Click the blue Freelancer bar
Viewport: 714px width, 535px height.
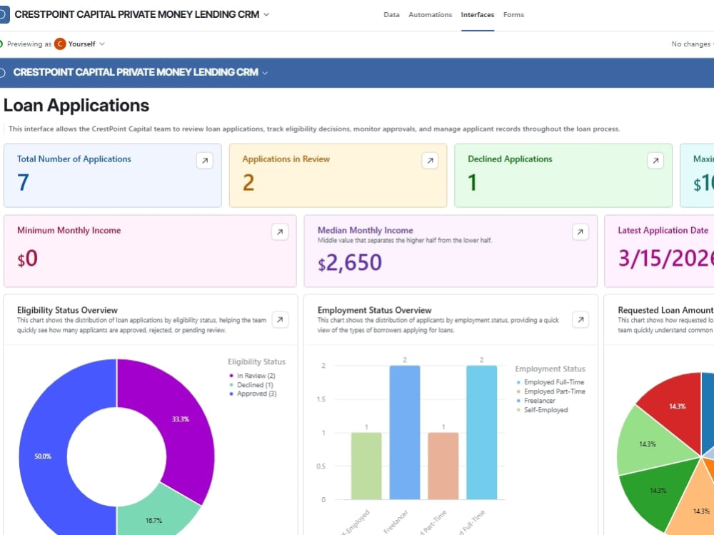(405, 432)
